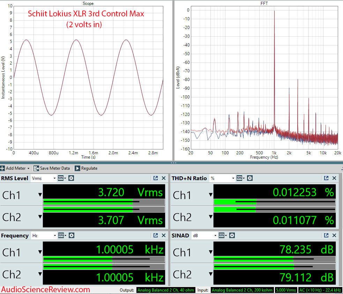This screenshot has width=343, height=294.
Task: Open the Vrms unit dropdown for RMS Level
Action: tap(44, 178)
